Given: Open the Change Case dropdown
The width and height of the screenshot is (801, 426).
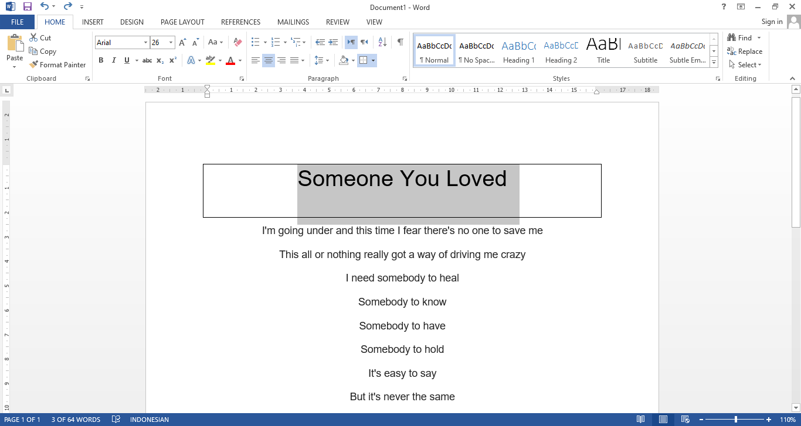Looking at the screenshot, I should (x=215, y=42).
